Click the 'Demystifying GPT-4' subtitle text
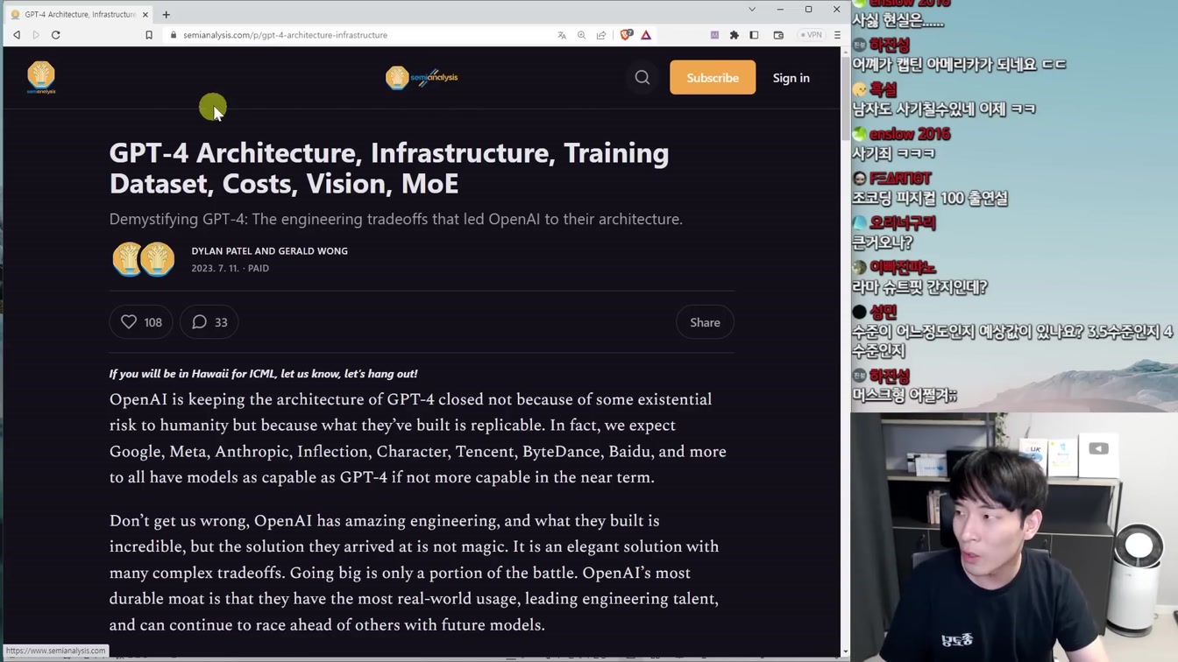 point(396,219)
